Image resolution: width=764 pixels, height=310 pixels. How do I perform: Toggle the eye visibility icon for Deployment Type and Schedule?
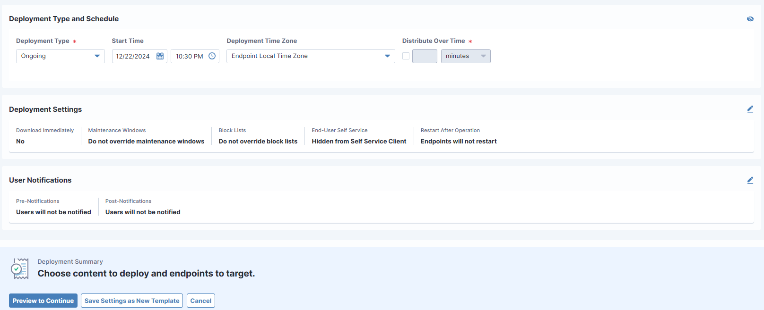tap(750, 19)
